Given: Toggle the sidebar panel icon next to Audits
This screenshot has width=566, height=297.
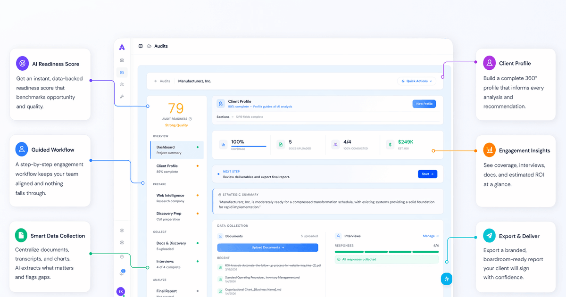Looking at the screenshot, I should pos(141,46).
